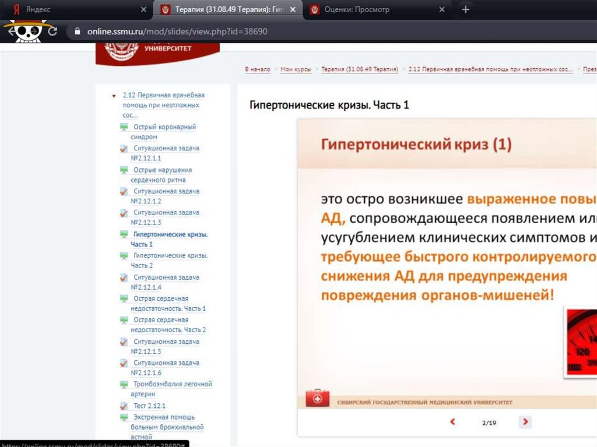Click the red first-aid kit icon on the slide
This screenshot has width=597, height=447.
click(317, 399)
